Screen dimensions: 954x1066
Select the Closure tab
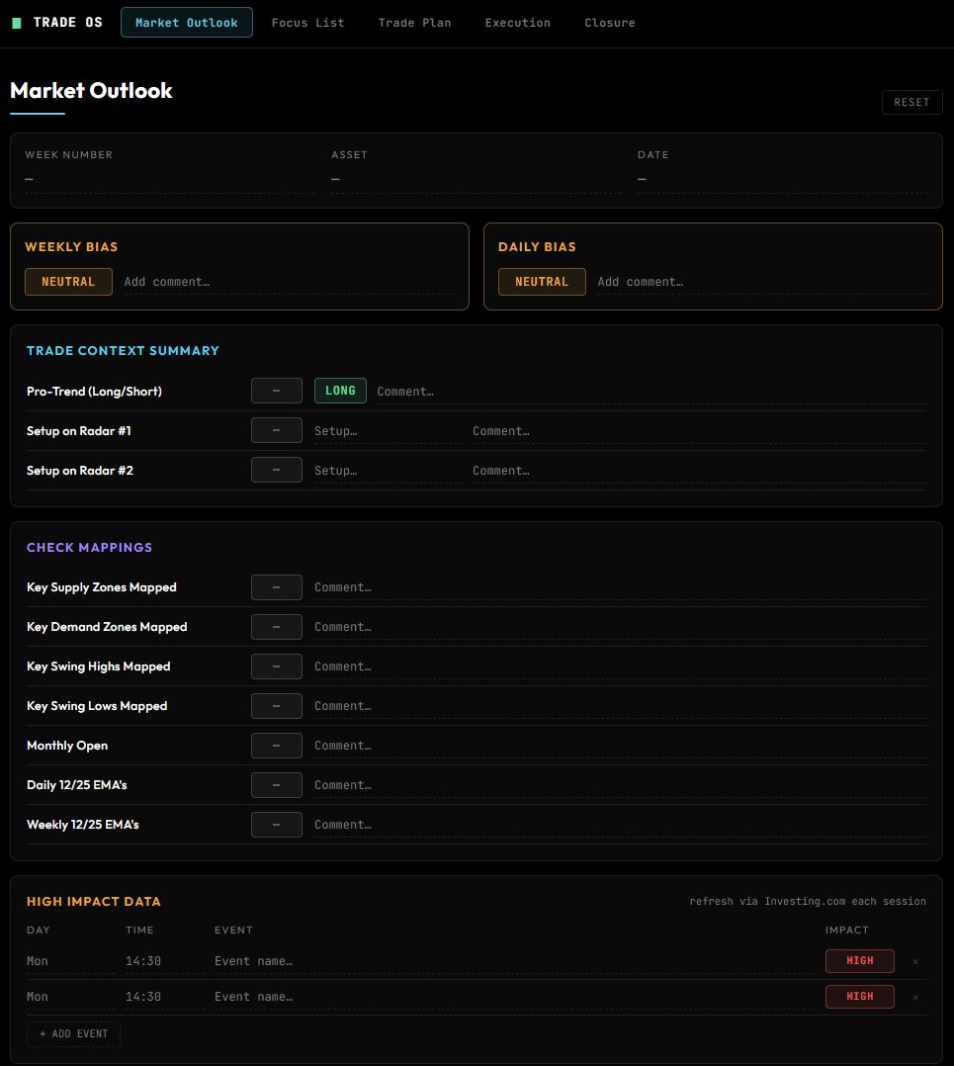pyautogui.click(x=610, y=23)
